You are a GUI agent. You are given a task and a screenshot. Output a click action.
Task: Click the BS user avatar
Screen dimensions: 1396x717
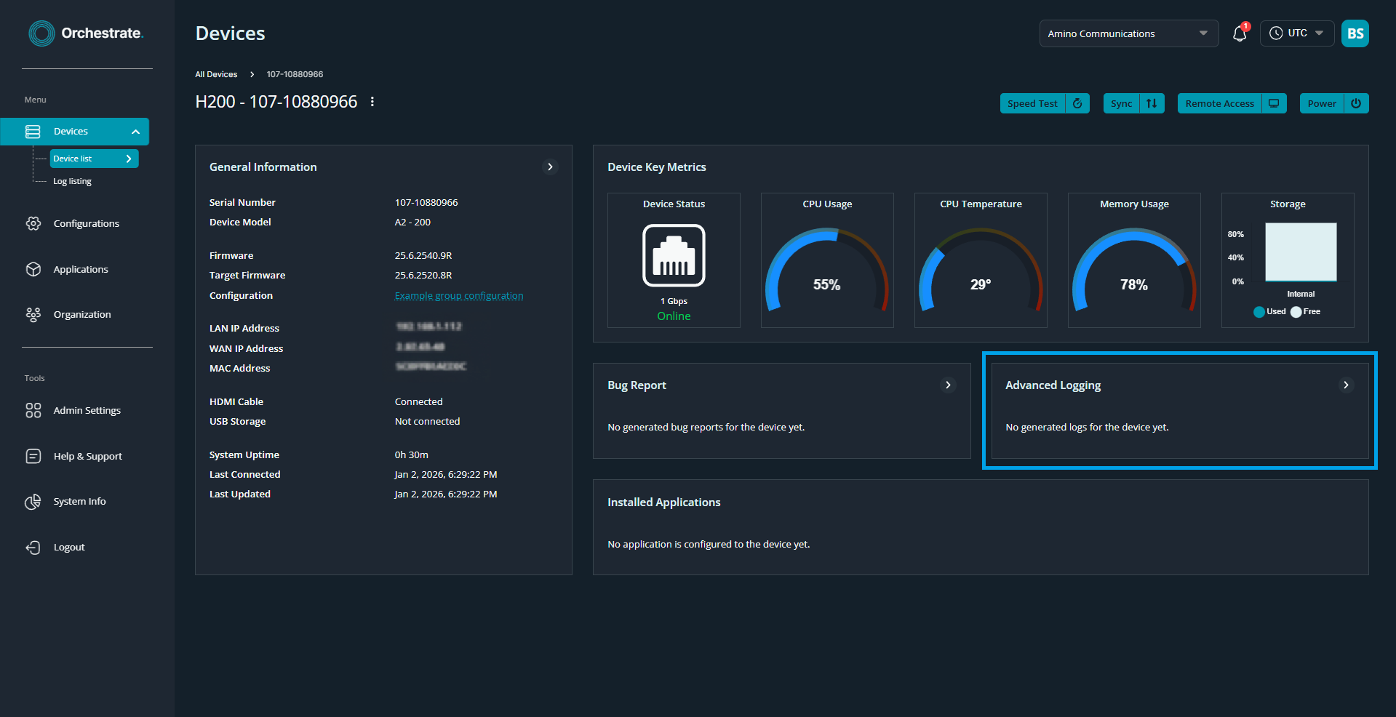point(1355,33)
